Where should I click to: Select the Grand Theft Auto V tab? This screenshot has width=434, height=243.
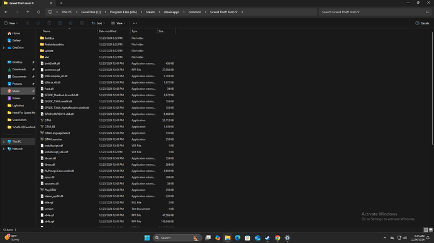tap(28, 3)
